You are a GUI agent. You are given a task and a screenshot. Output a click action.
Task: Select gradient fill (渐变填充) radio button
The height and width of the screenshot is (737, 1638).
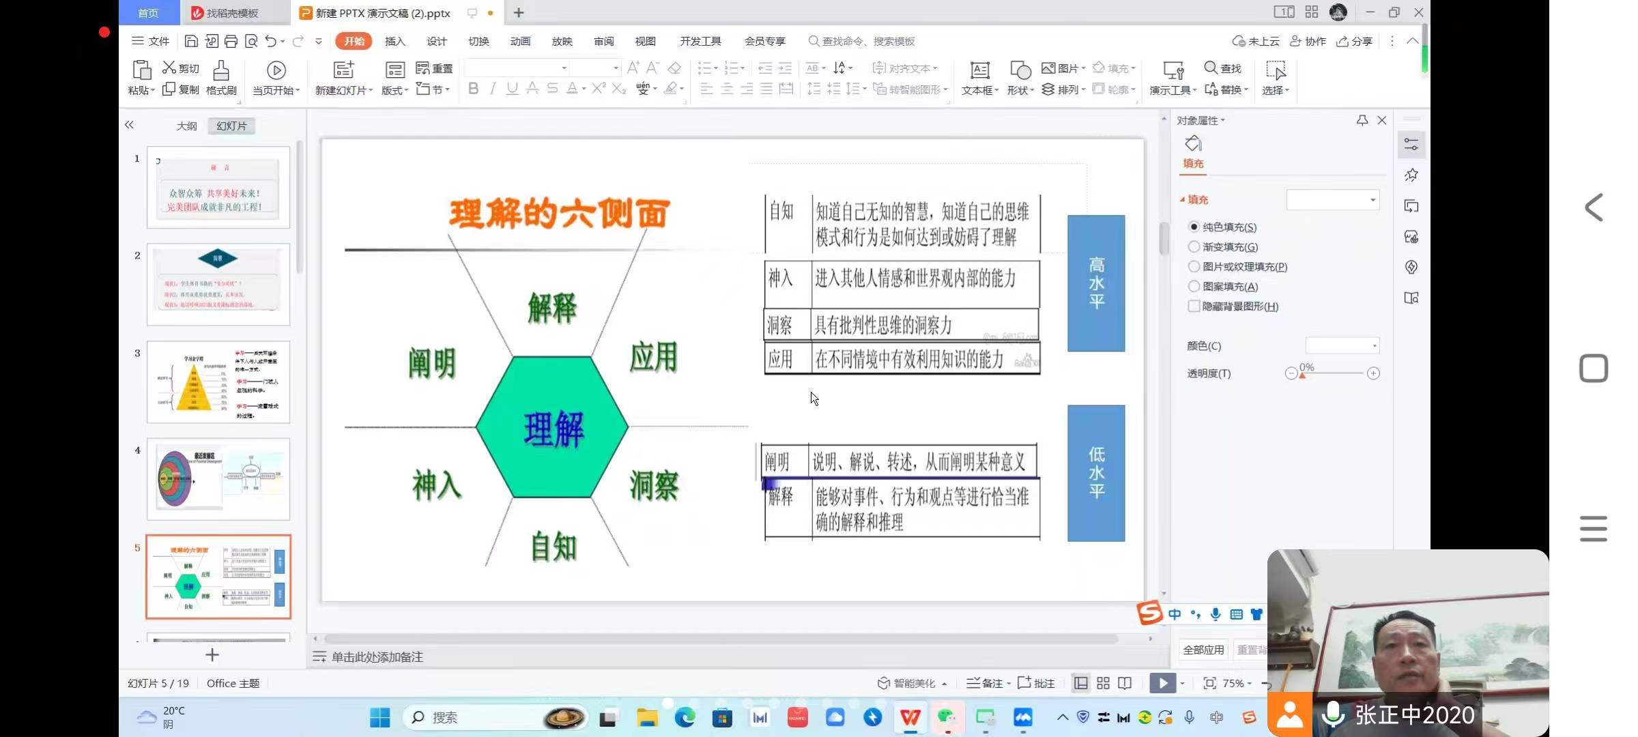tap(1194, 246)
